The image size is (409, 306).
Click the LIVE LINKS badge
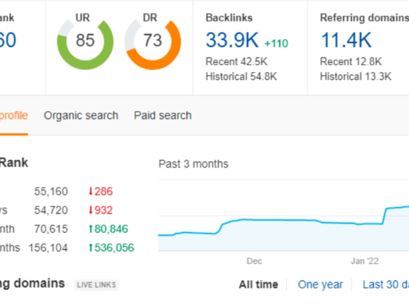tap(97, 285)
